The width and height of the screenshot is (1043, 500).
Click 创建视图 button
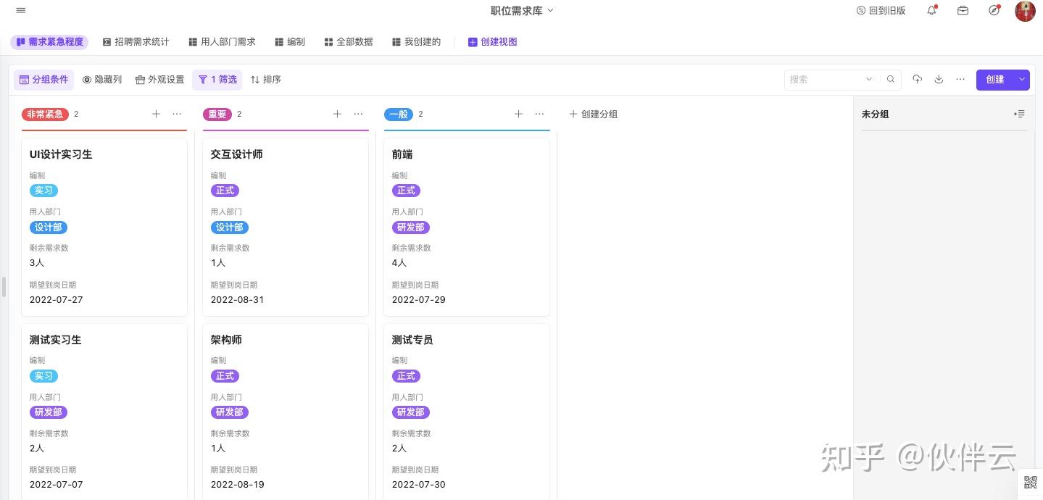[x=493, y=42]
